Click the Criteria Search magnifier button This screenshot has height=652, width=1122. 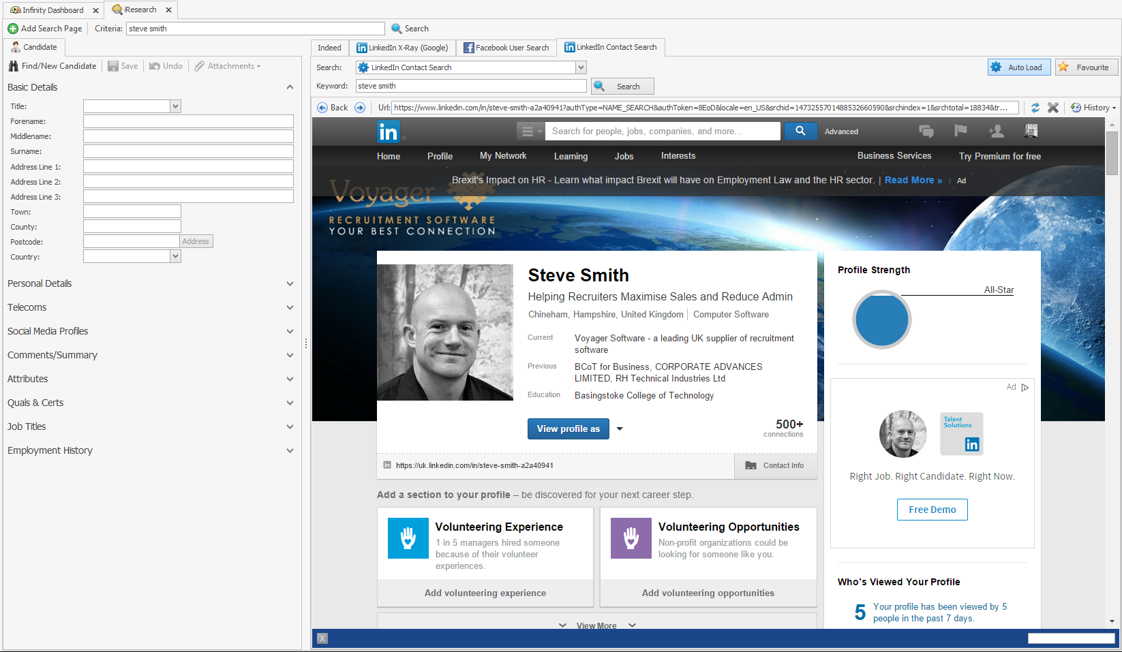pos(410,29)
